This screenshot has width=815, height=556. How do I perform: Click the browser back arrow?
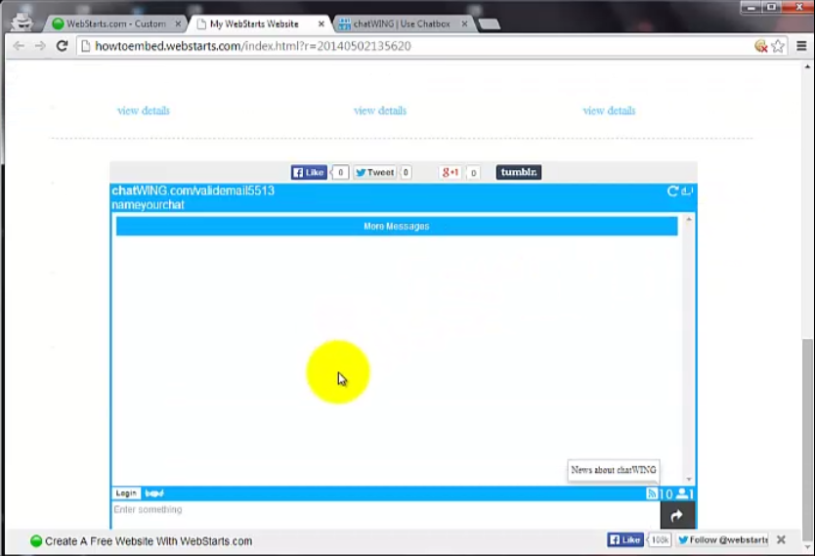point(19,46)
